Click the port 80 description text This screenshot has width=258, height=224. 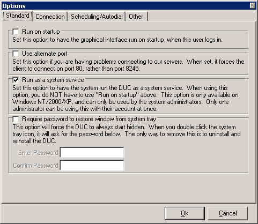(x=128, y=65)
